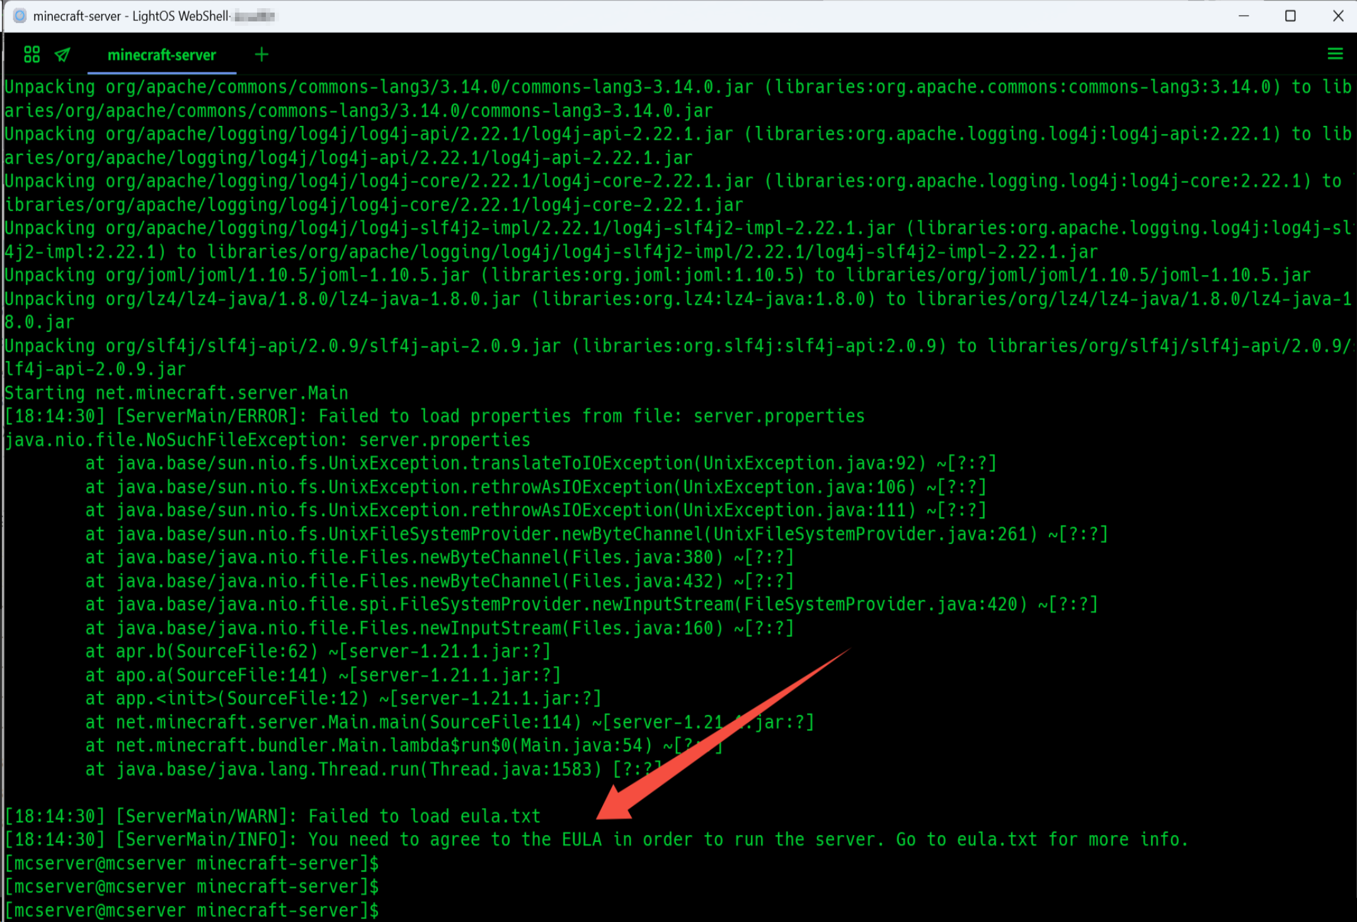Click the 'Unpacking org/slf4j/slf4j-api' output line
Screen dimensions: 1357x922
pos(678,357)
